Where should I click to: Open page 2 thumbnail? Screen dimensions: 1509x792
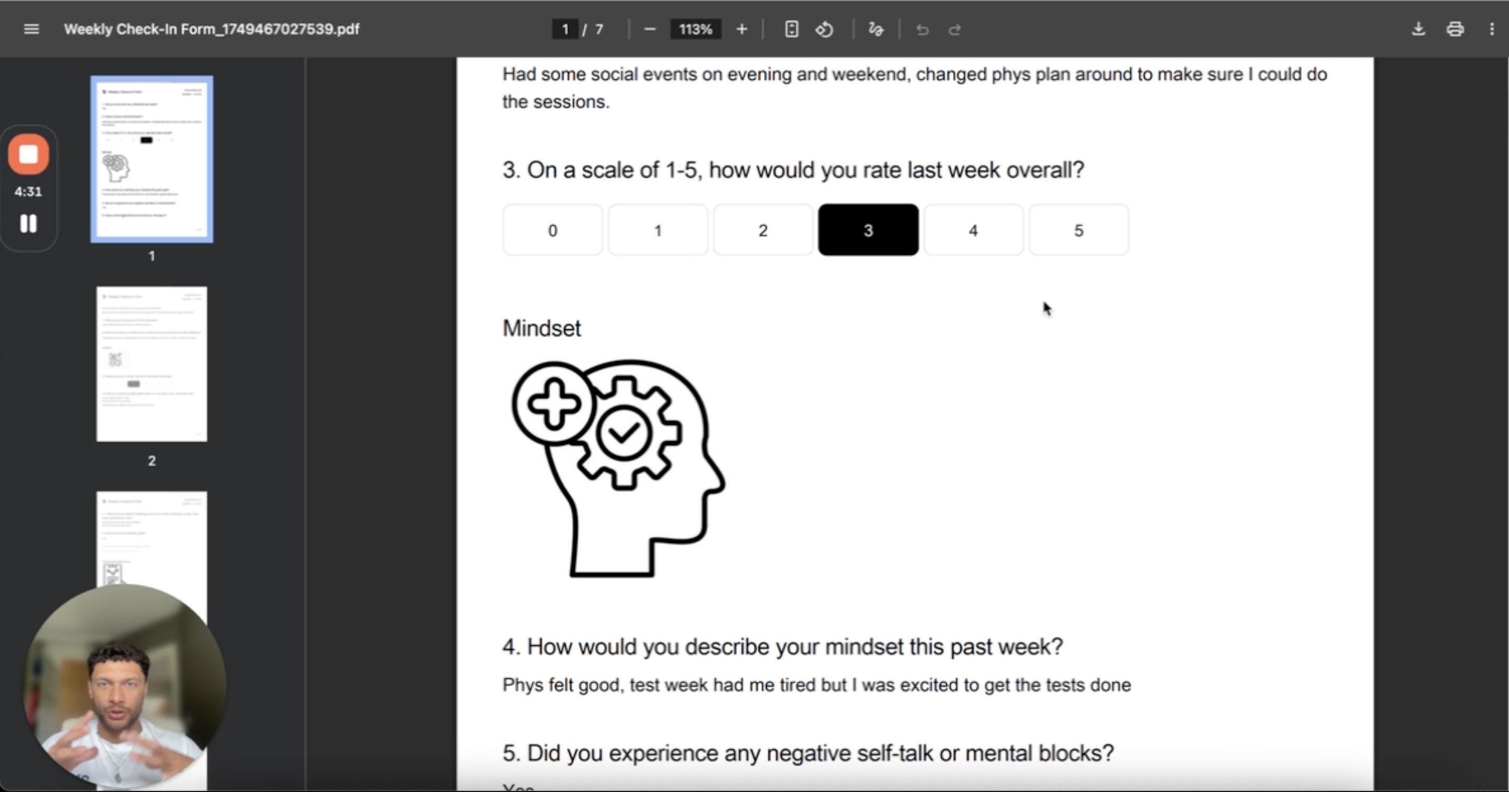coord(152,364)
